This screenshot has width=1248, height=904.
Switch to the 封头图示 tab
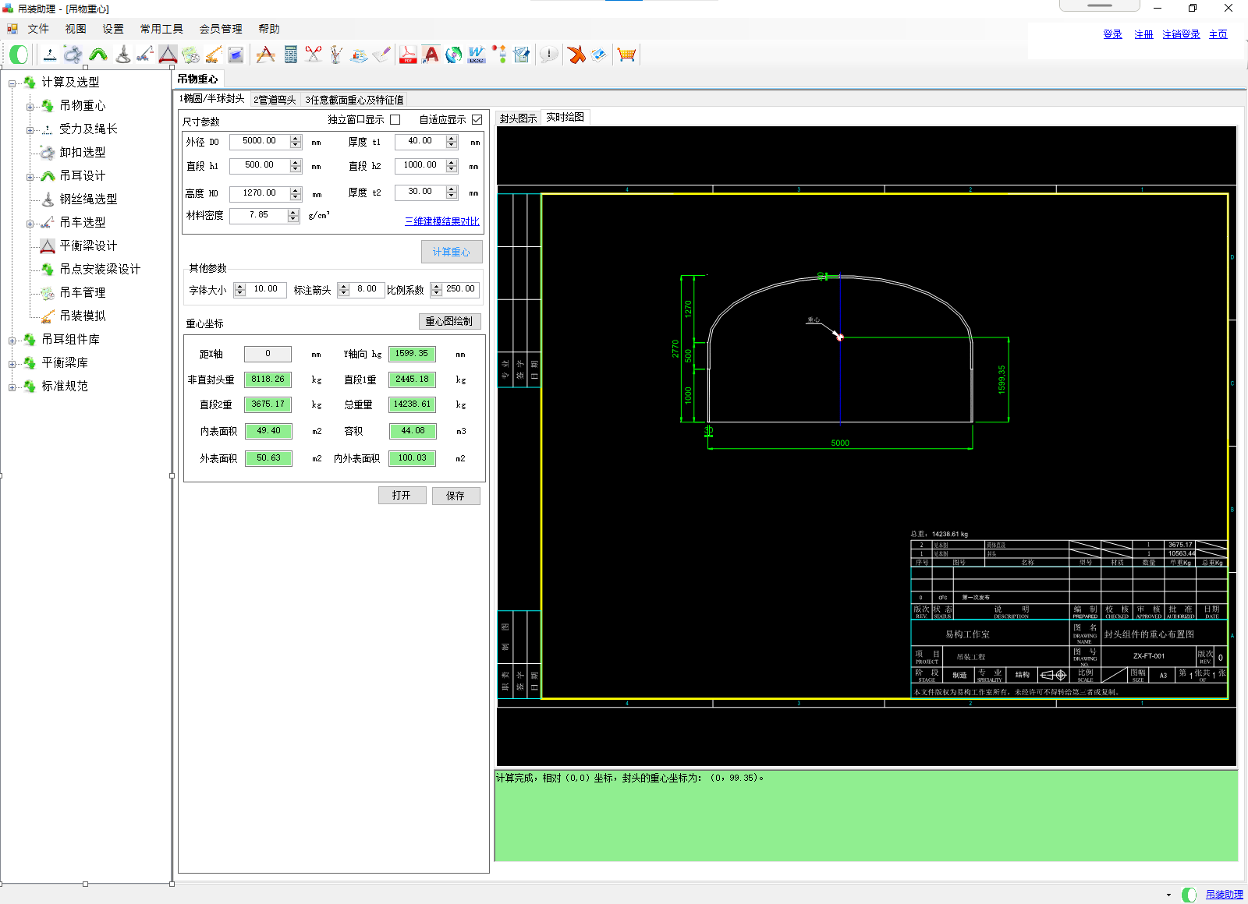pos(519,118)
